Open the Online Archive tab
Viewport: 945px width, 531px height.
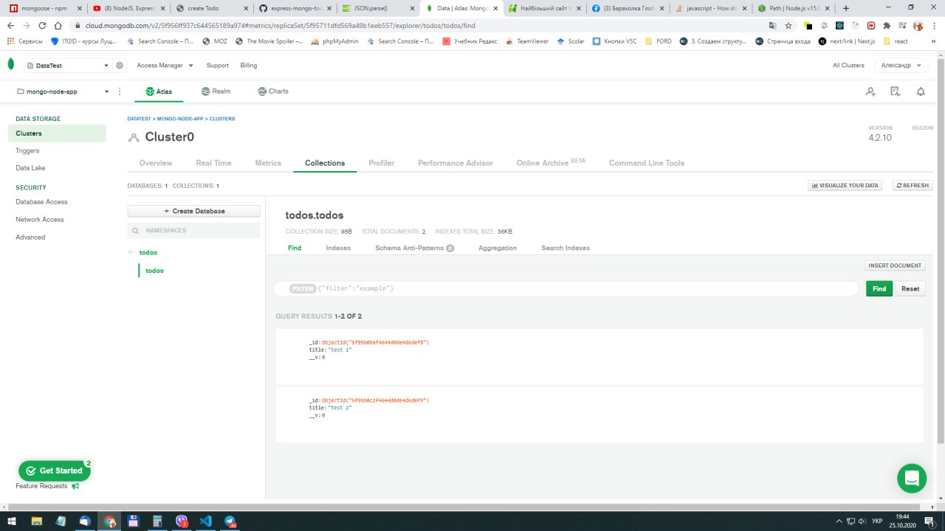(x=551, y=163)
